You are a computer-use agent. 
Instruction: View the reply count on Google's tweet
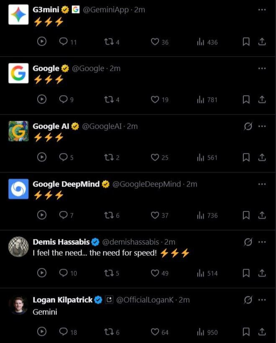click(x=65, y=100)
